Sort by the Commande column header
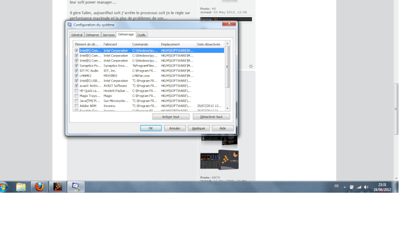 pyautogui.click(x=145, y=44)
